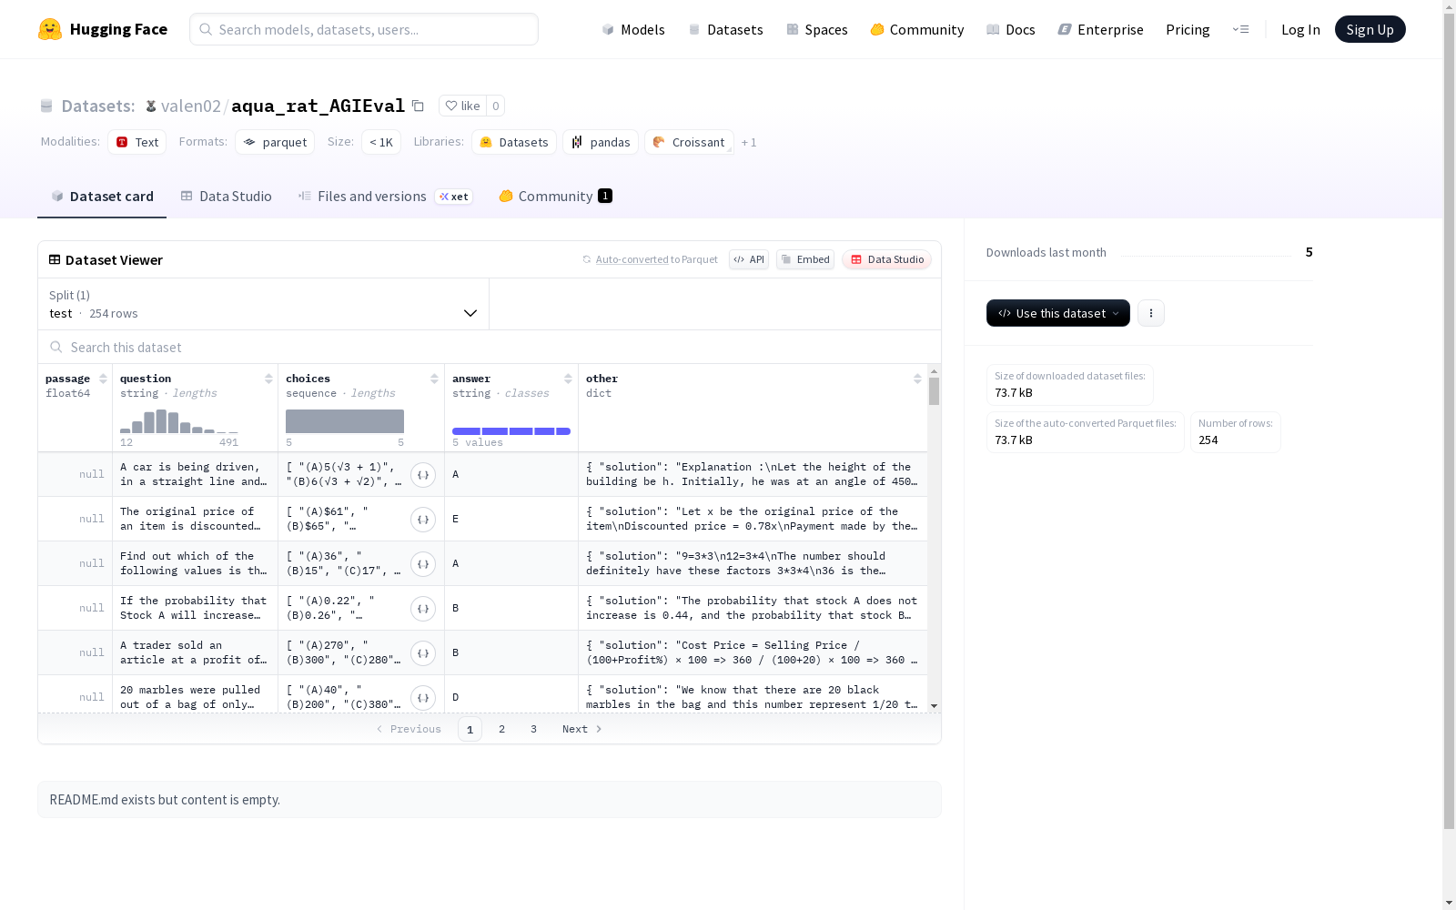1456x910 pixels.
Task: Go to page 2 of the table
Action: (x=501, y=729)
